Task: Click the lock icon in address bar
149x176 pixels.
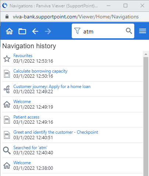Action: [7, 17]
